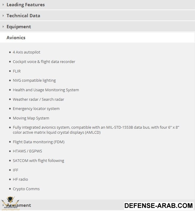The height and width of the screenshot is (211, 195).
Task: Click the HTAWS / EGPWS list item
Action: 27,151
